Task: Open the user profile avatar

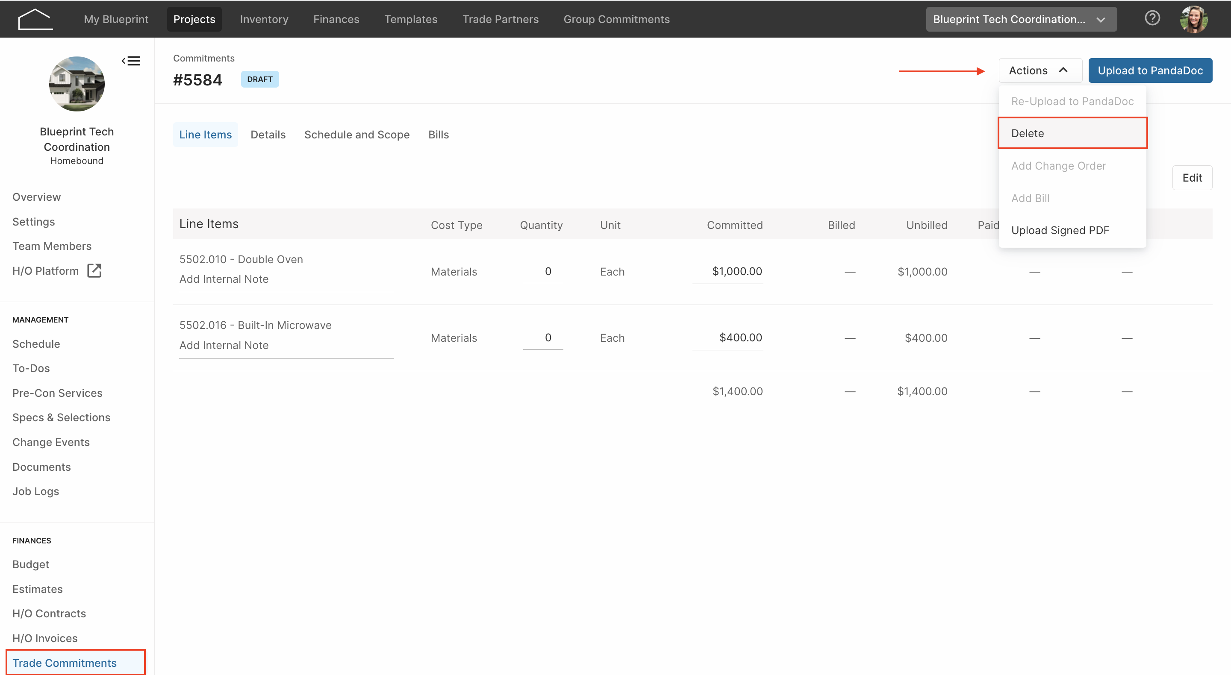Action: pos(1193,19)
